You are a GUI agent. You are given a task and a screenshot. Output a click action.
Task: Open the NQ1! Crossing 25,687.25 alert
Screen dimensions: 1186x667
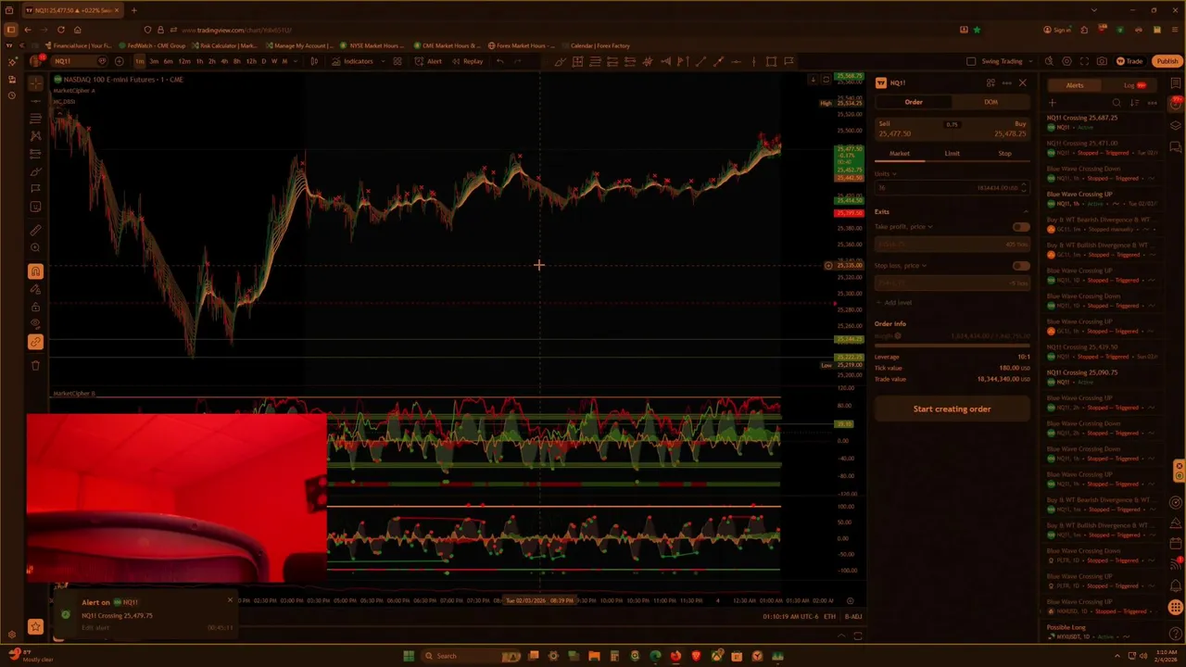coord(1103,122)
